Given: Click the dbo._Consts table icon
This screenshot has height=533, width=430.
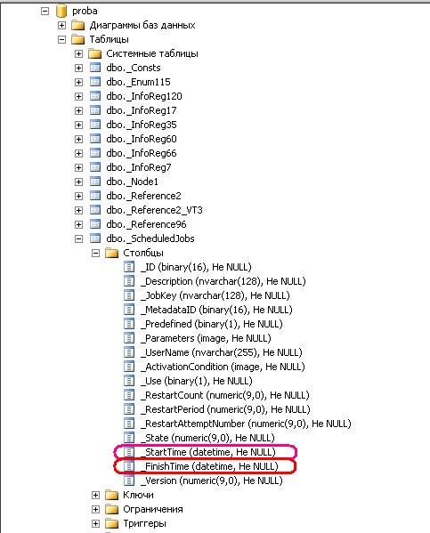Looking at the screenshot, I should click(x=95, y=68).
